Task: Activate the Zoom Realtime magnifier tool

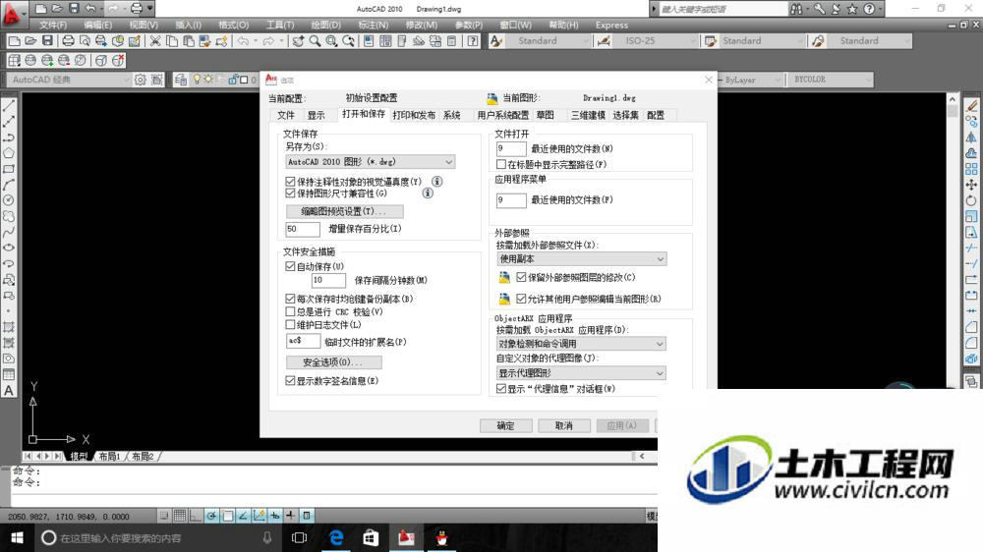Action: [315, 41]
